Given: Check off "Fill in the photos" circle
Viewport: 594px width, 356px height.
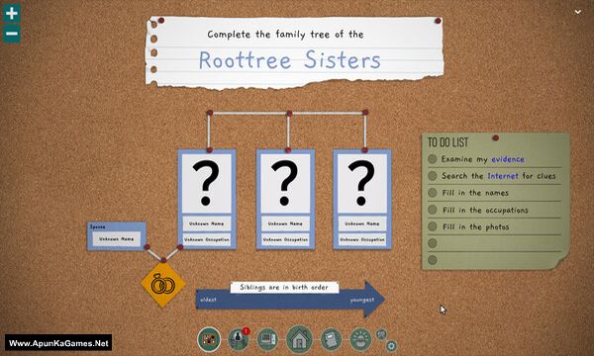Looking at the screenshot, I should tap(433, 226).
